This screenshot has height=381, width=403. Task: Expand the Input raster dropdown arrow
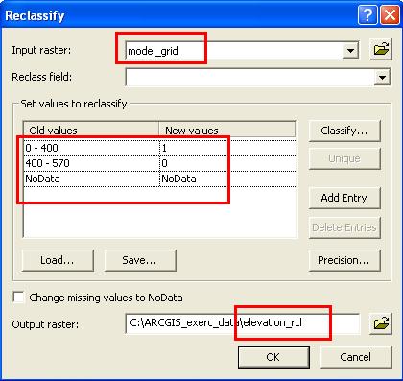350,51
